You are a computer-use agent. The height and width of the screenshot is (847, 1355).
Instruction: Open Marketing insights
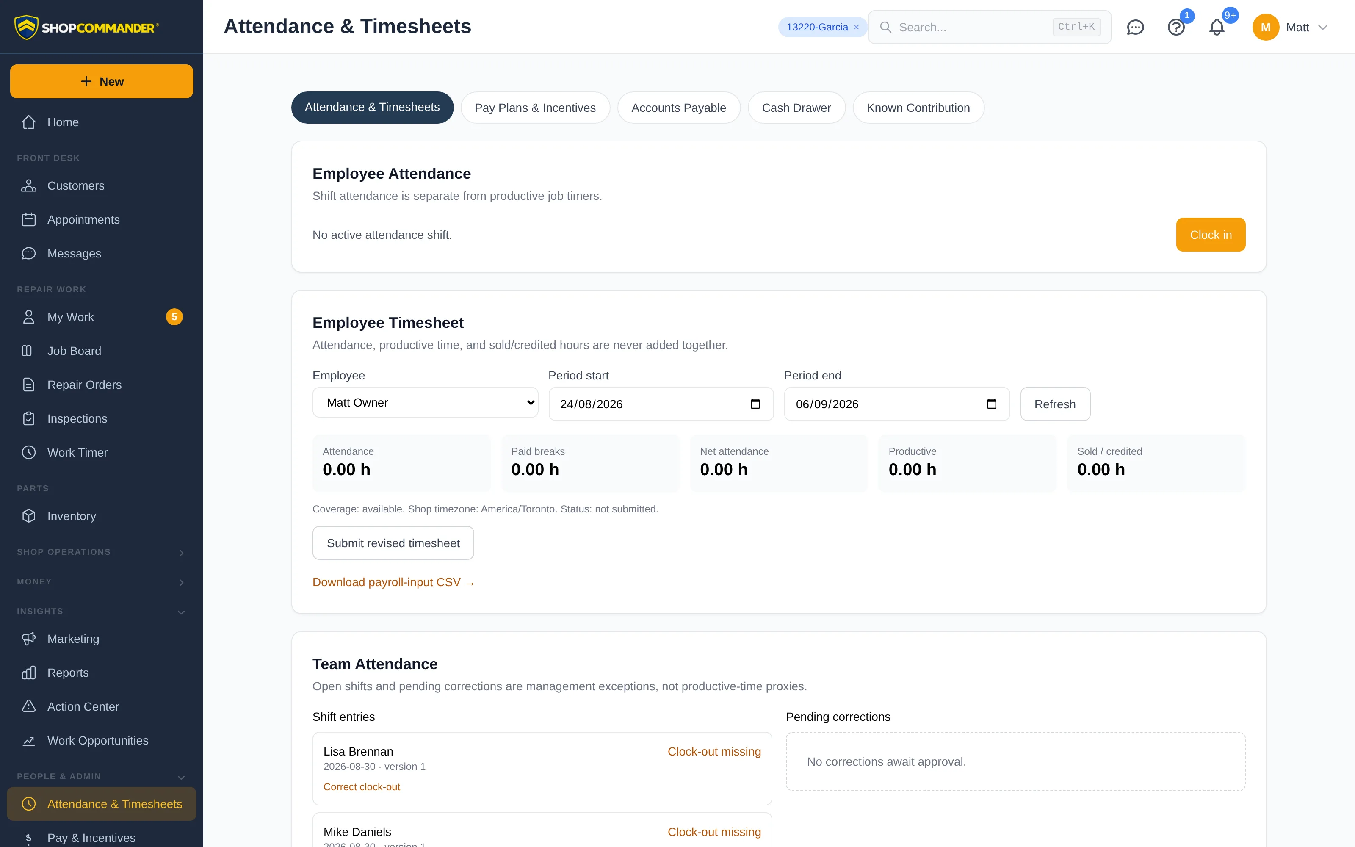[x=101, y=639]
